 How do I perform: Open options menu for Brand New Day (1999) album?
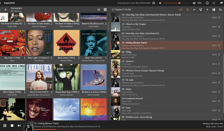tap(79, 92)
